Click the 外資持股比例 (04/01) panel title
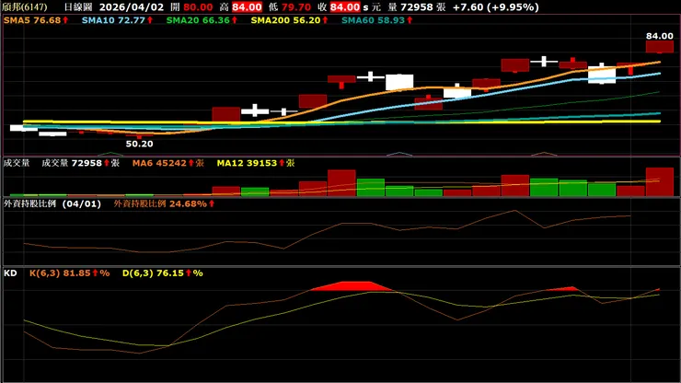 point(52,203)
